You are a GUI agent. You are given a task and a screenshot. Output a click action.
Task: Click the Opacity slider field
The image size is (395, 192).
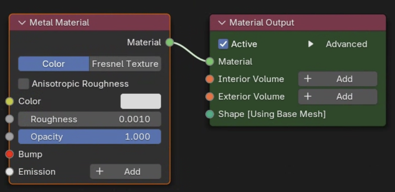(89, 137)
